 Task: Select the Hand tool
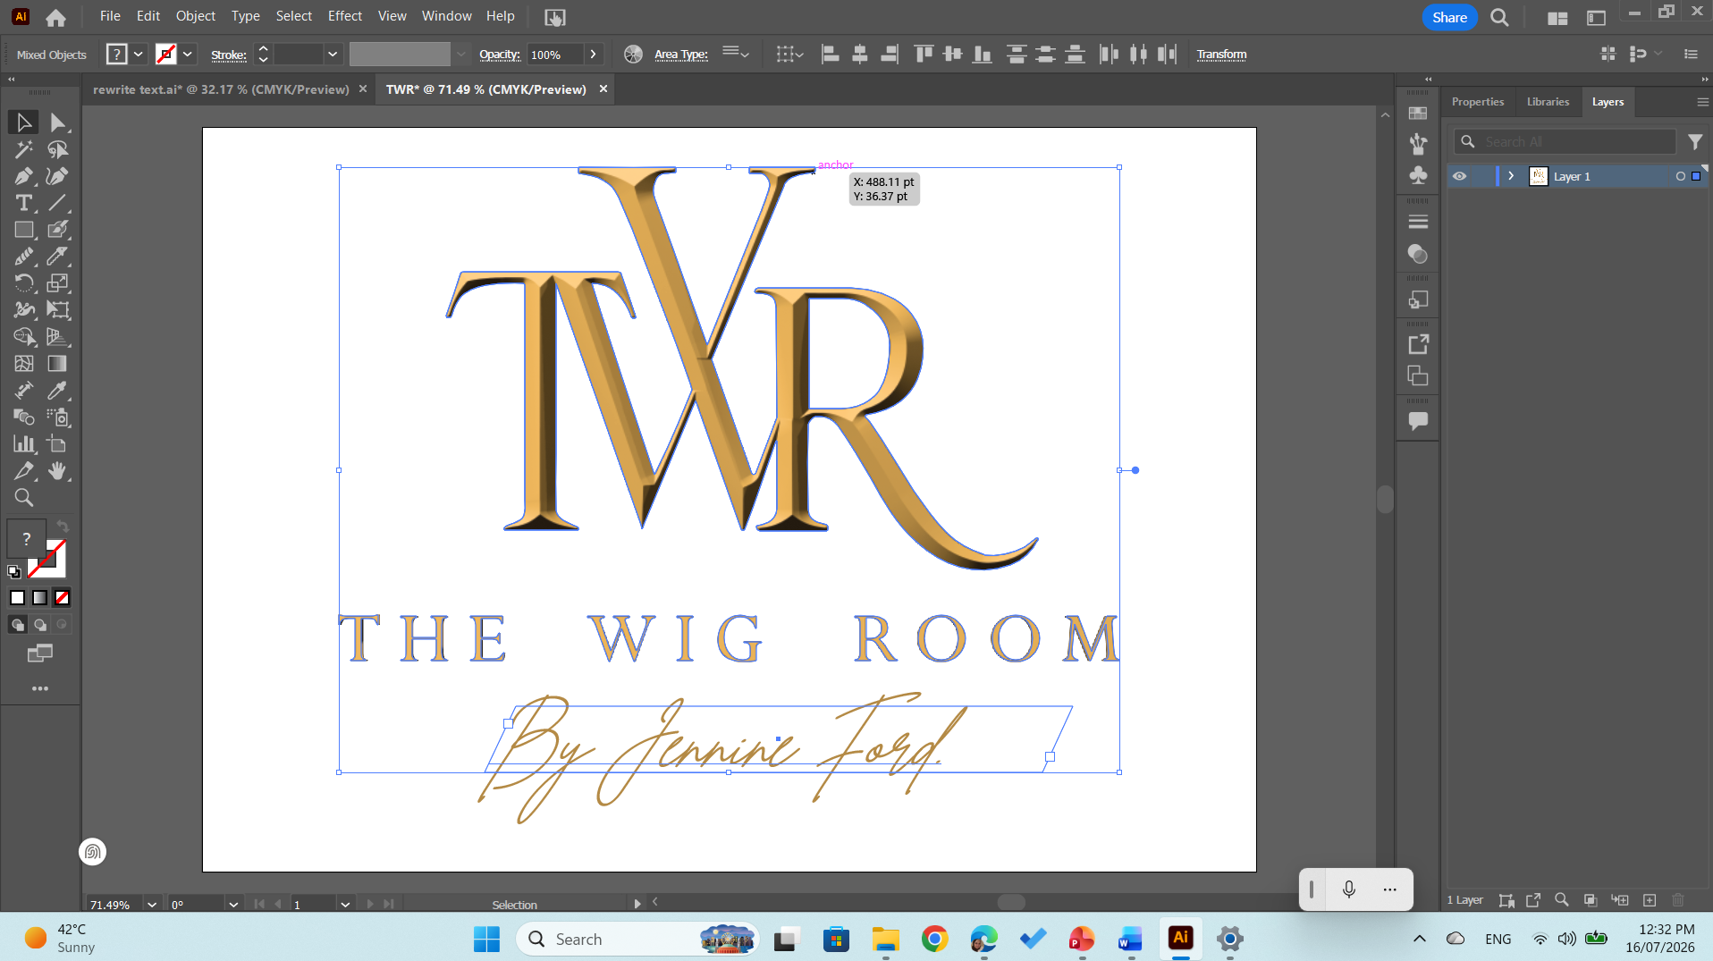point(58,471)
